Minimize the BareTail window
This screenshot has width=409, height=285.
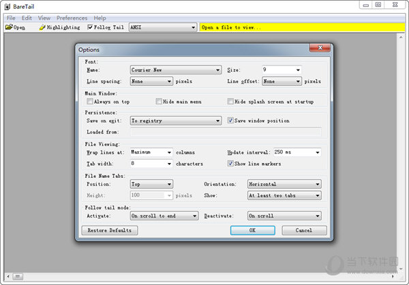tap(365, 5)
